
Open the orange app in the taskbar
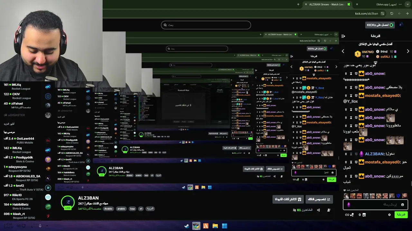pyautogui.click(x=206, y=226)
